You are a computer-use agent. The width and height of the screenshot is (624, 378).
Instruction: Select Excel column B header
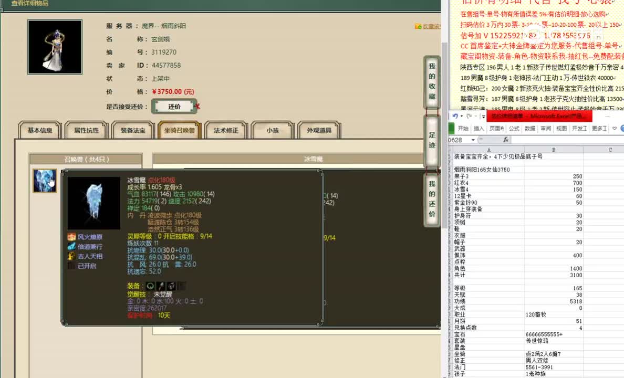554,150
